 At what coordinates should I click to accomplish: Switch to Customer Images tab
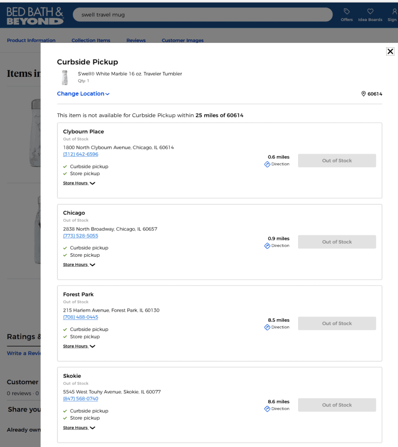coord(182,41)
